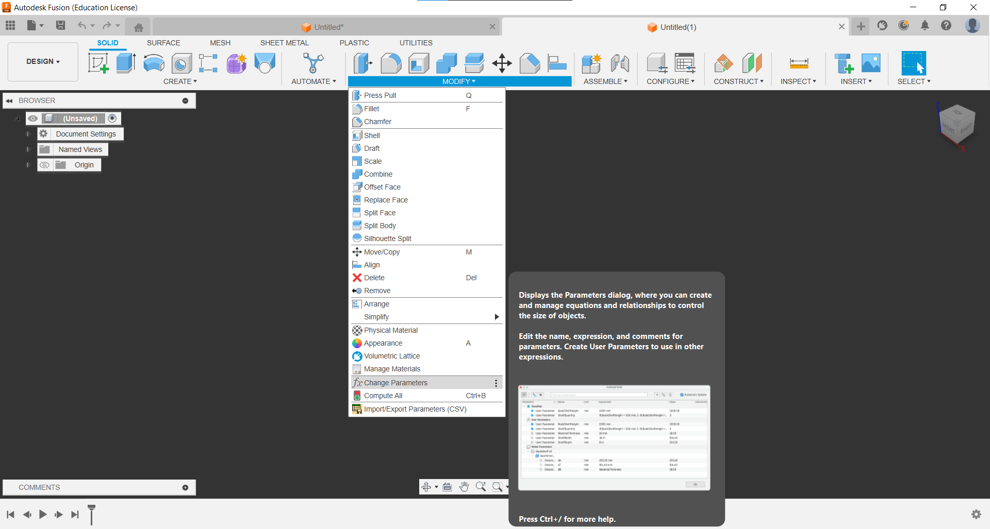Click the Split Body toolbar icon
This screenshot has height=529, width=990.
474,63
